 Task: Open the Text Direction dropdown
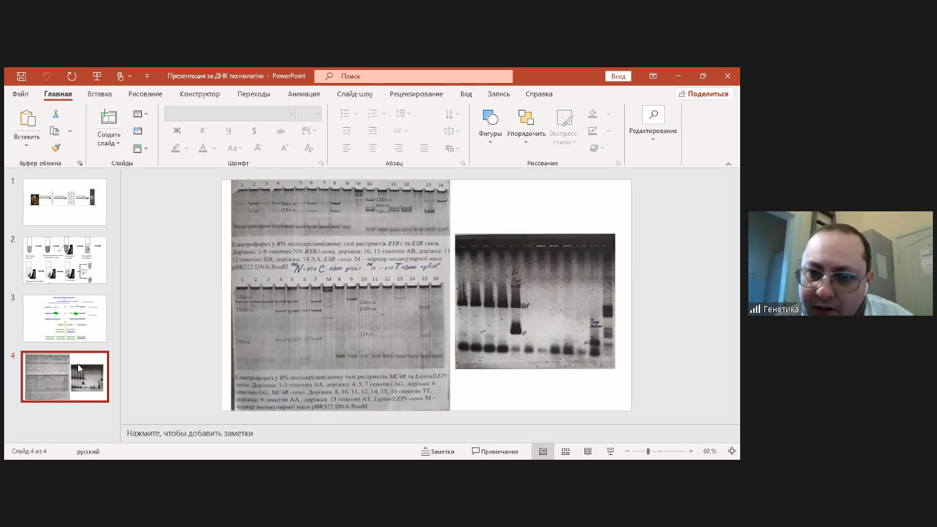coord(452,113)
